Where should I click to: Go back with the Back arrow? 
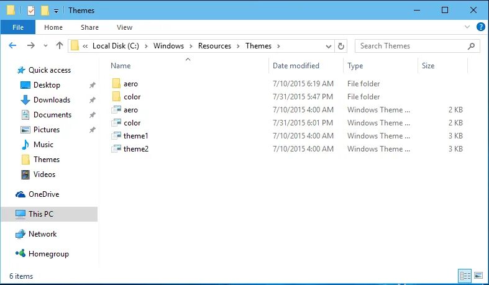[12, 46]
